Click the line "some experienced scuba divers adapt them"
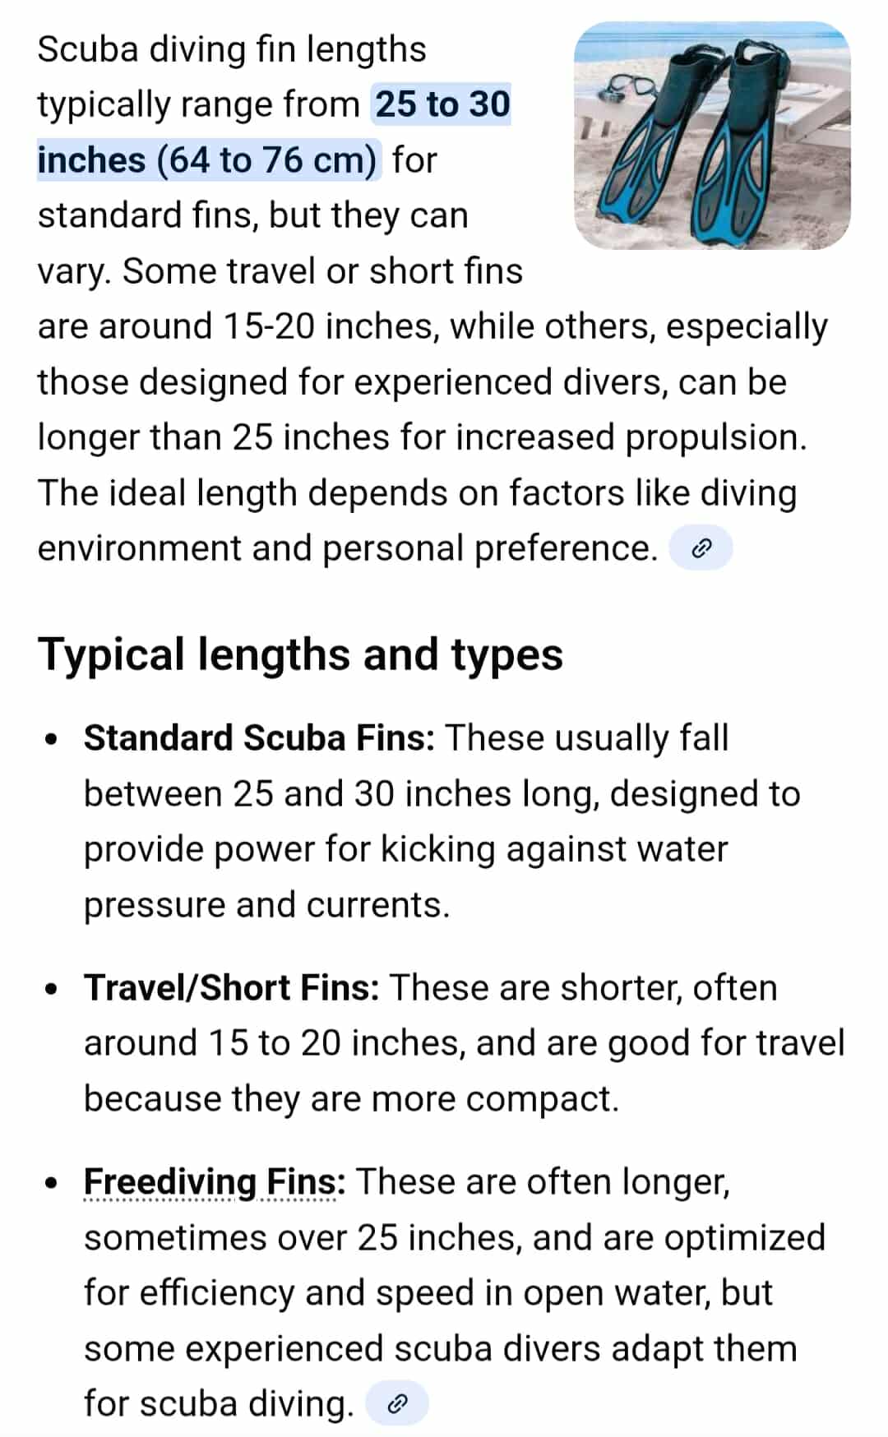The width and height of the screenshot is (888, 1437). (440, 1349)
